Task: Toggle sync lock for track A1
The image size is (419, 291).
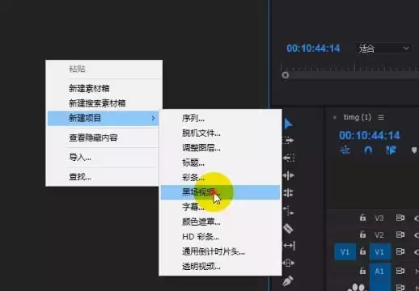Action: (400, 271)
